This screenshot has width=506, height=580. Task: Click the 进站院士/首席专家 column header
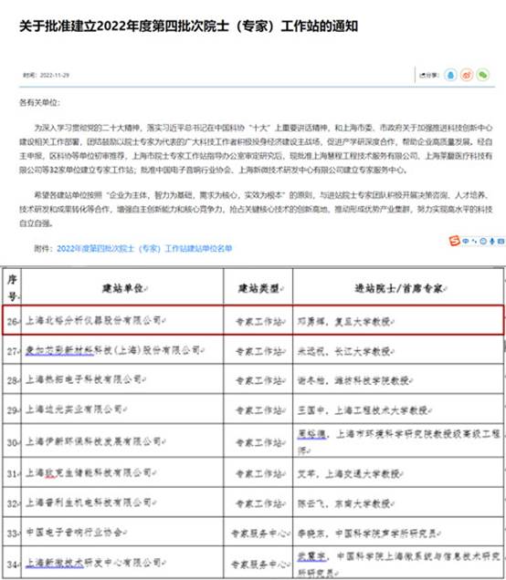pos(398,288)
